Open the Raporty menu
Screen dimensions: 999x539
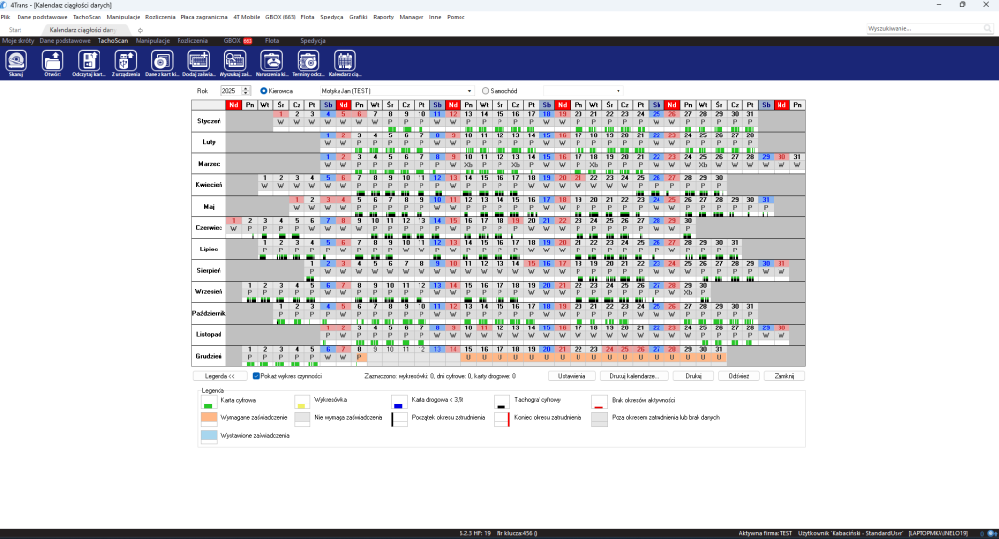click(382, 17)
